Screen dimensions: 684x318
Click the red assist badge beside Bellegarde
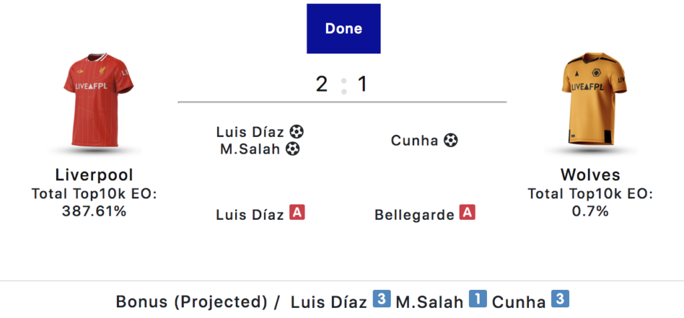point(467,213)
